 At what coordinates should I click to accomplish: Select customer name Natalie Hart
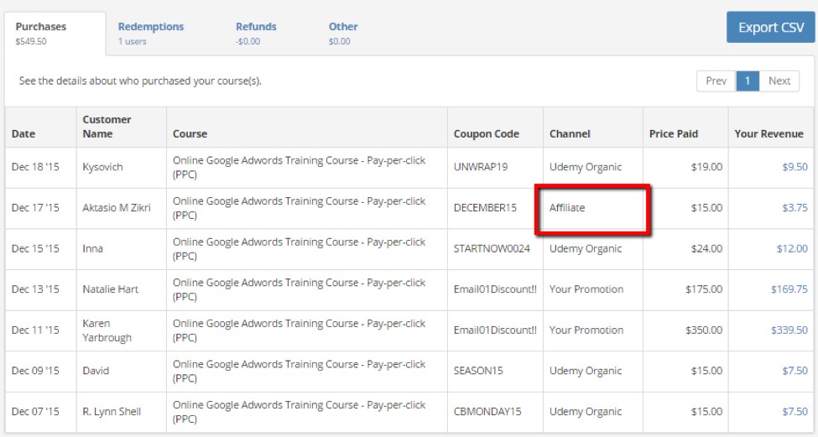point(110,289)
